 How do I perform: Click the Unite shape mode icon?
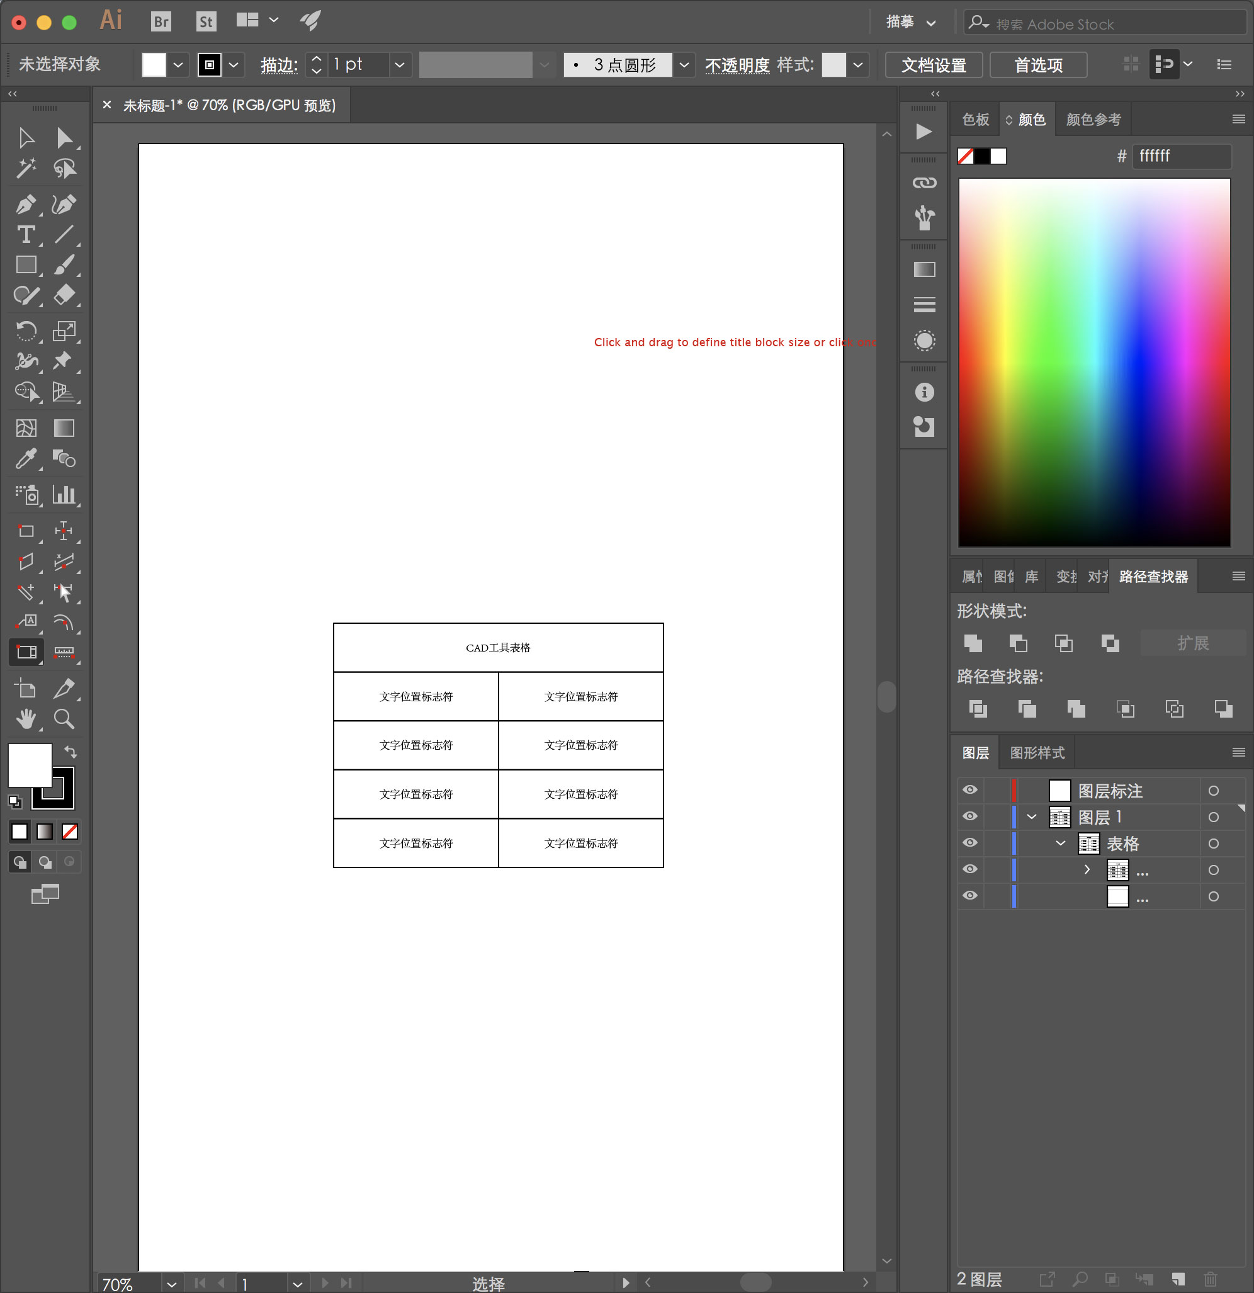973,643
